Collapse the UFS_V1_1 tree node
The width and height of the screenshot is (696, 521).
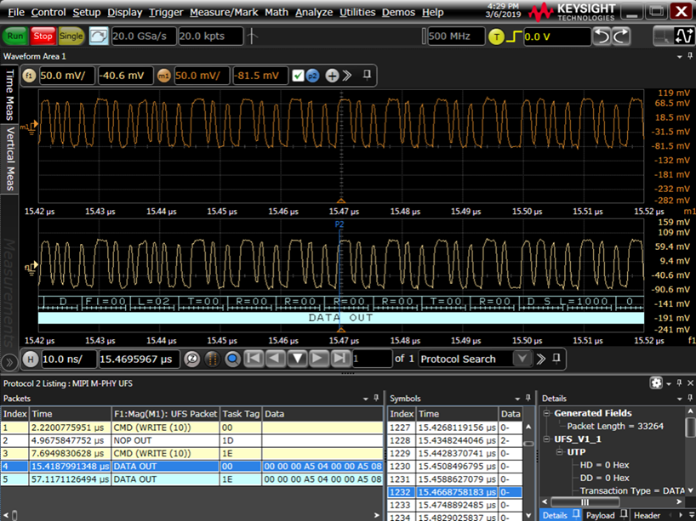pos(545,438)
